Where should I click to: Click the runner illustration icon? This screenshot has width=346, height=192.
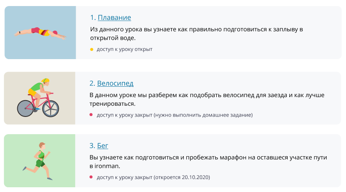(38, 161)
